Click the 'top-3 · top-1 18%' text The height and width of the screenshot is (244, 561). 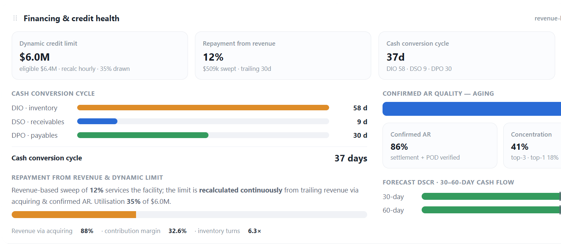[535, 157]
